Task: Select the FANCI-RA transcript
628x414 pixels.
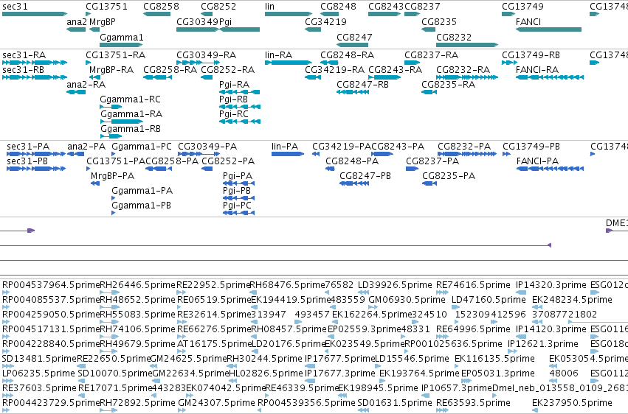Action: 550,77
